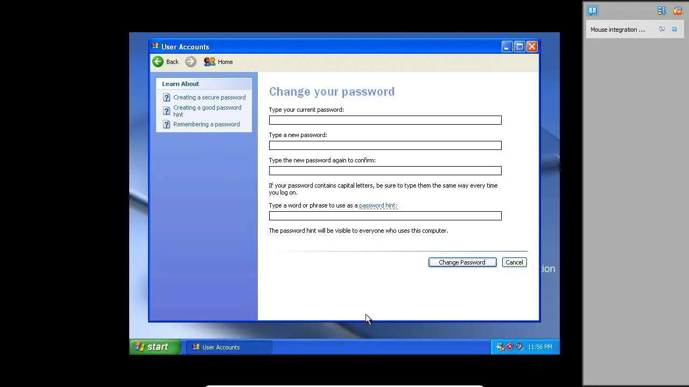This screenshot has height=387, width=689.
Task: Open Creating a good password hint topic
Action: point(207,111)
